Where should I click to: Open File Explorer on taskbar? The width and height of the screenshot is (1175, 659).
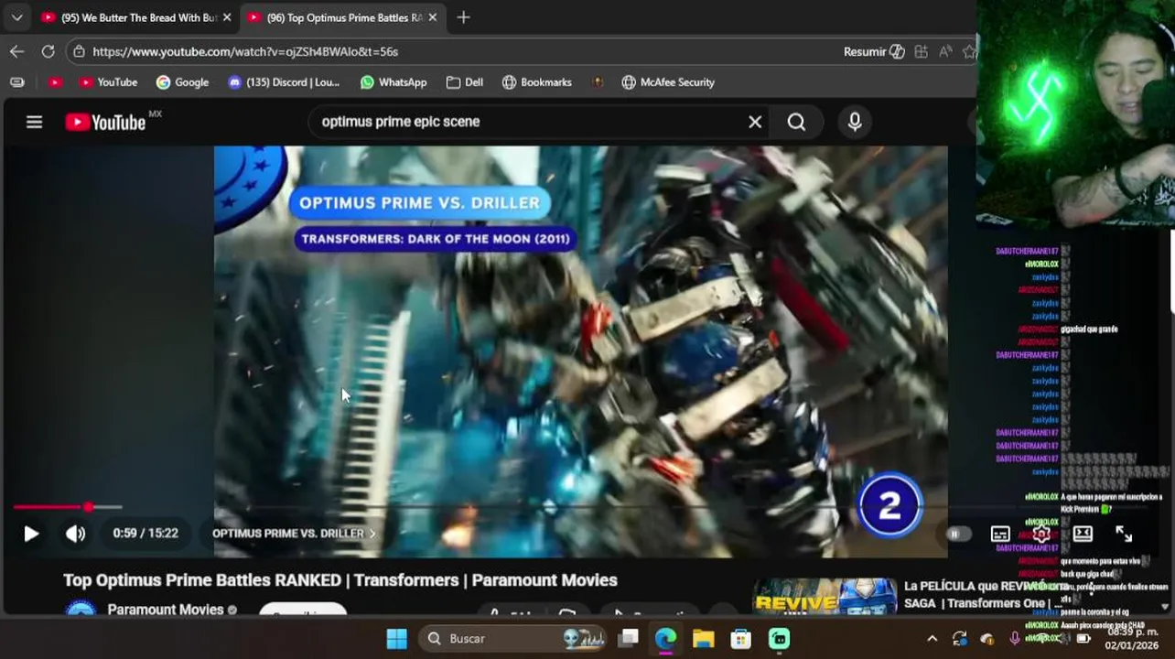pos(703,638)
